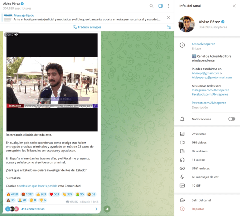Viewport: 240px width, 217px height.
Task: Click the red heart reaction 503
Action: [x=54, y=194]
